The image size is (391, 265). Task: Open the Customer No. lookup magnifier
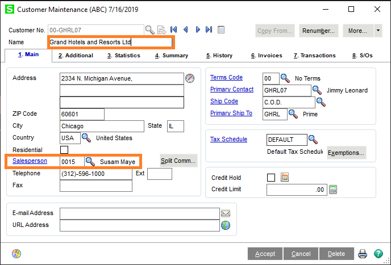click(150, 30)
